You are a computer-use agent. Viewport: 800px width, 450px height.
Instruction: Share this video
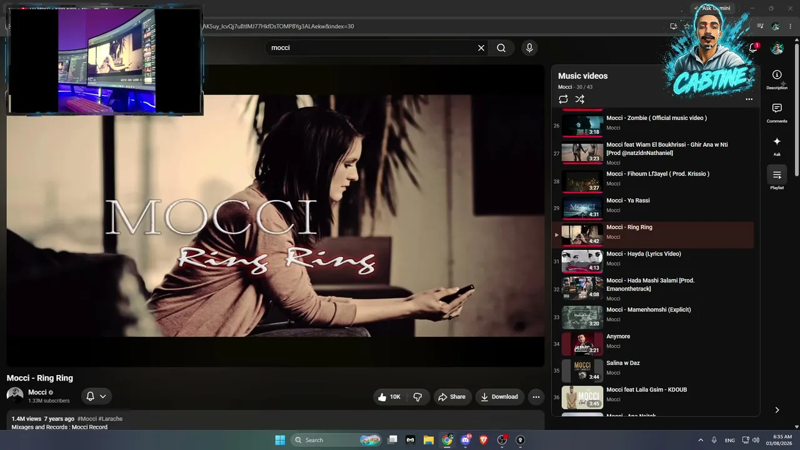click(452, 397)
